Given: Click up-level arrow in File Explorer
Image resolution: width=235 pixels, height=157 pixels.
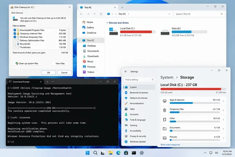Looking at the screenshot, I should point(94,14).
